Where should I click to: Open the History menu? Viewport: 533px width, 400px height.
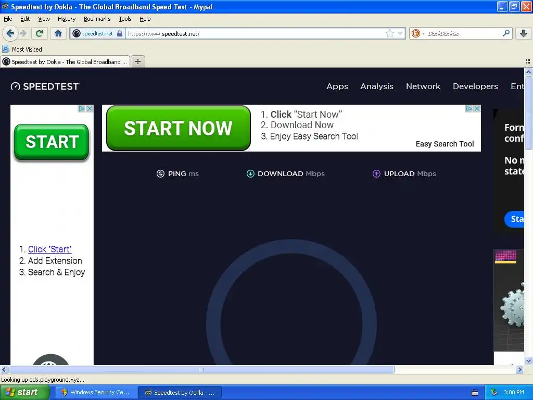click(x=67, y=19)
